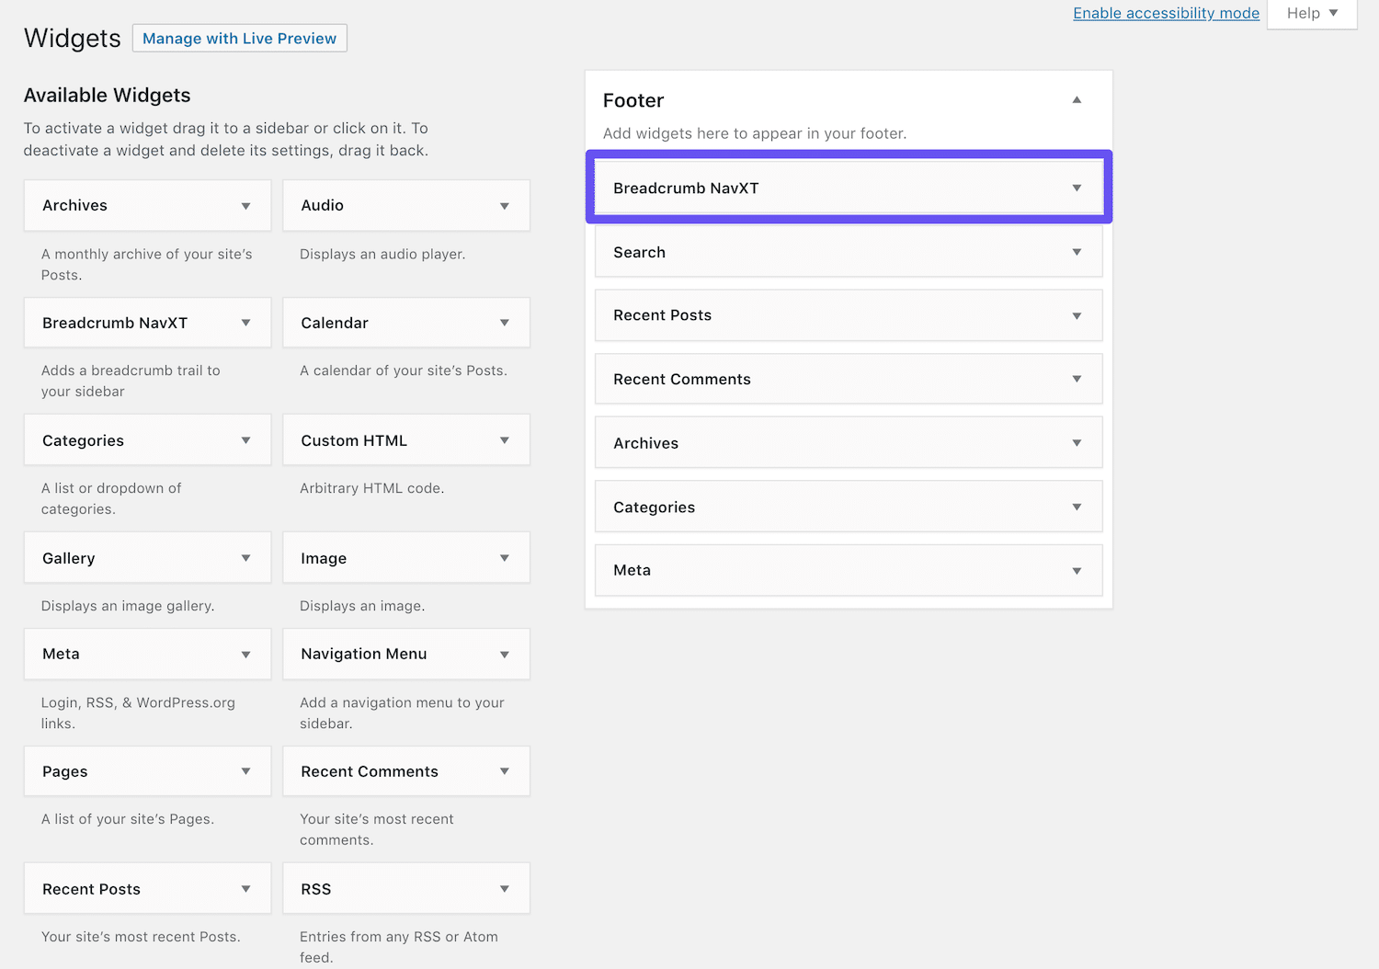
Task: Open the RSS widget dropdown arrow
Action: (x=505, y=888)
